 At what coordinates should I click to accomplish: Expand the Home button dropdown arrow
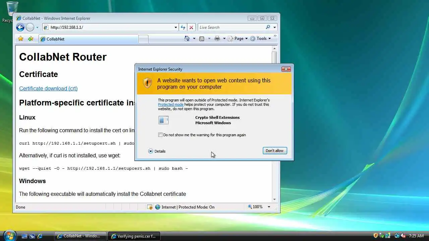194,38
